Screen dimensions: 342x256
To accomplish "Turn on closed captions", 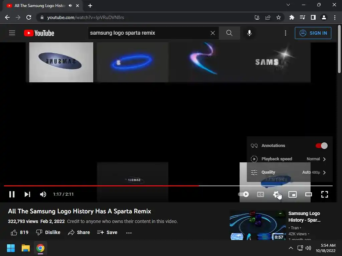I will [x=260, y=194].
